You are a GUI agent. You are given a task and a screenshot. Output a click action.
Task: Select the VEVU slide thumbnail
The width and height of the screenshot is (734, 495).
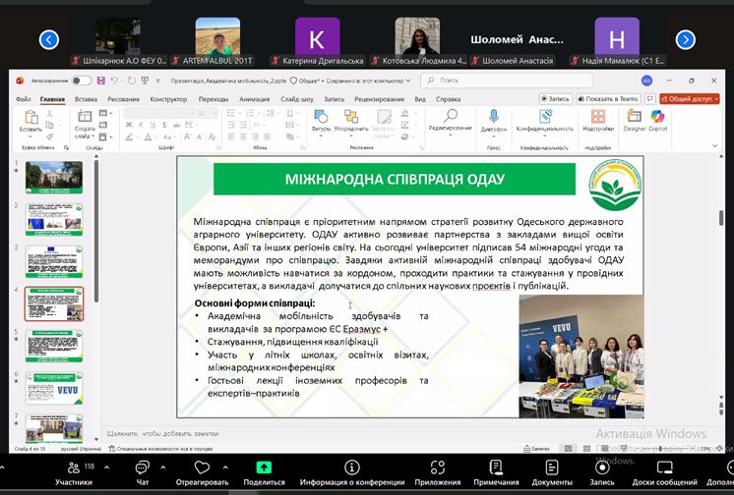54,389
